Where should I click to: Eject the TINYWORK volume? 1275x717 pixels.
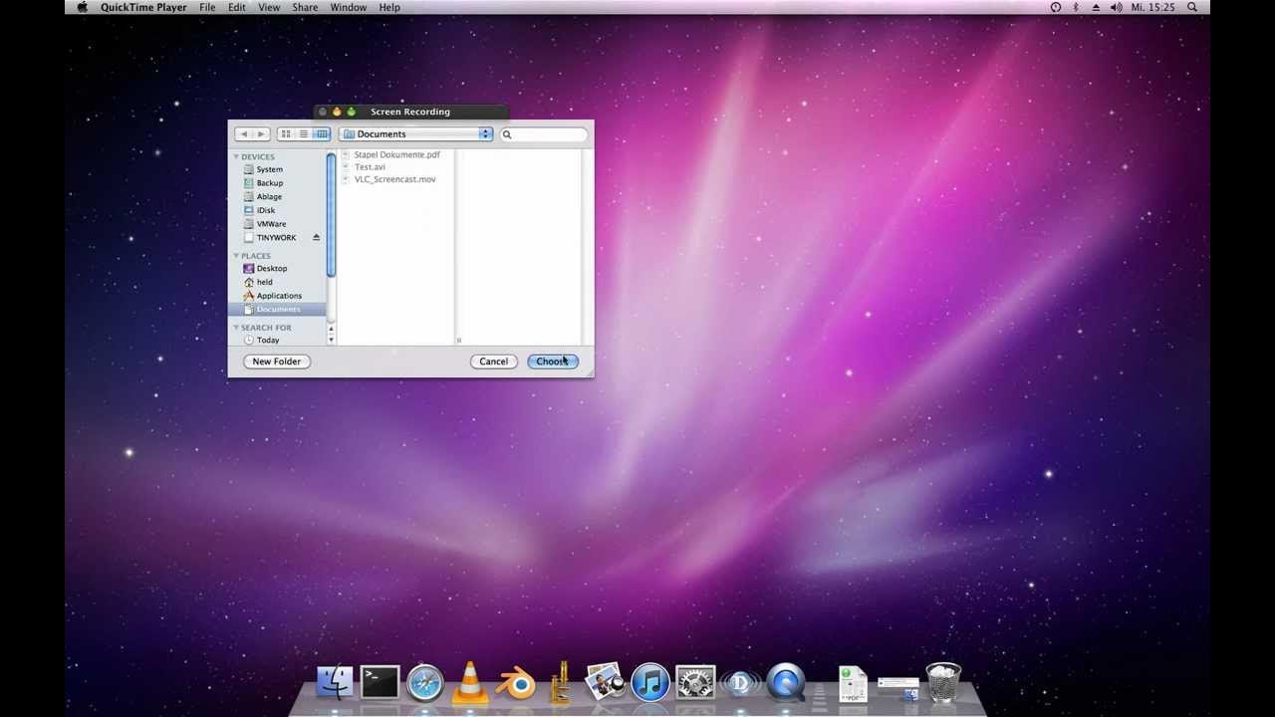316,237
